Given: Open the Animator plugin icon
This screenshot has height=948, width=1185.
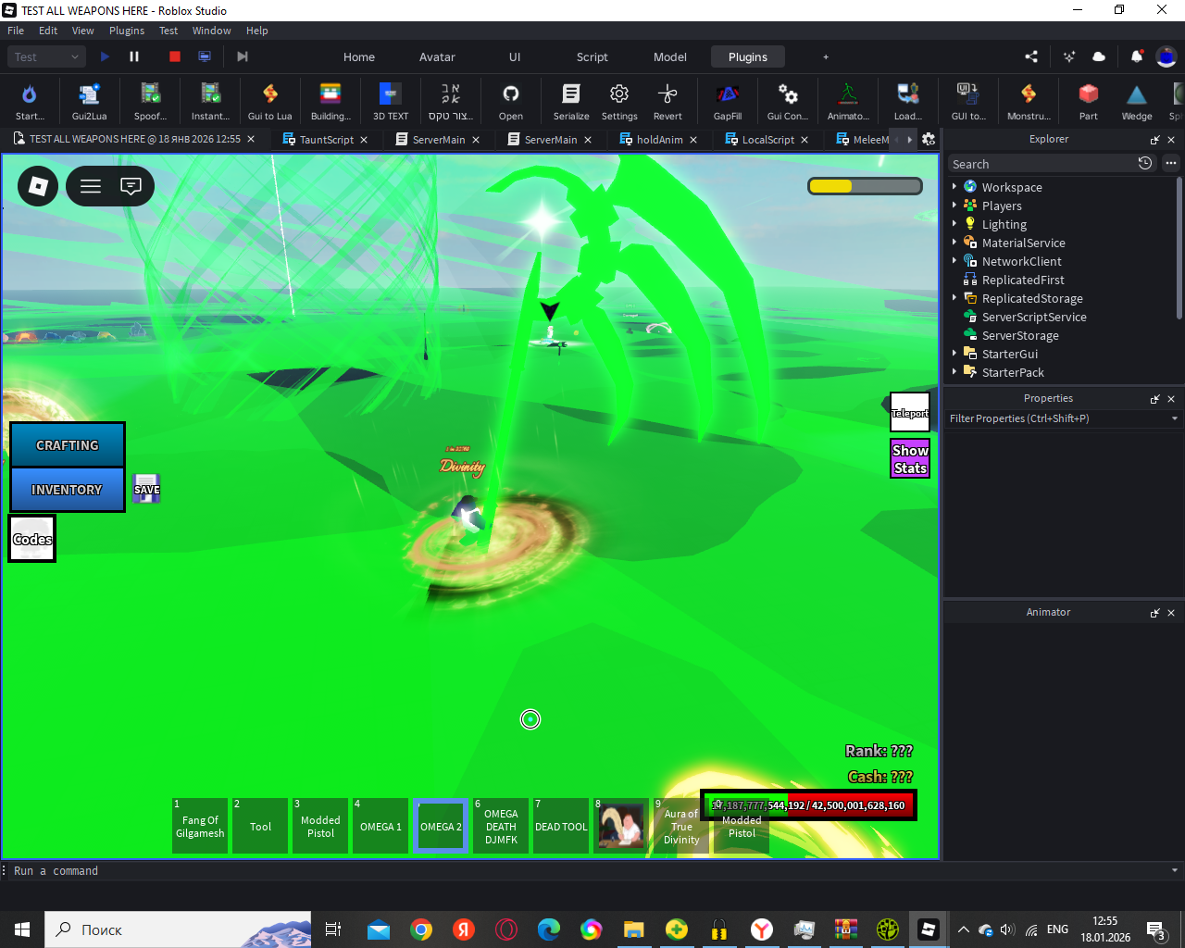Looking at the screenshot, I should tap(848, 102).
